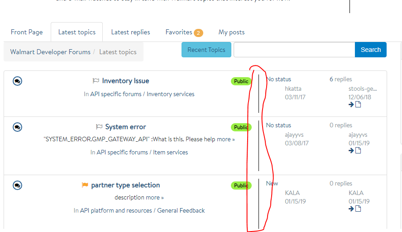This screenshot has width=402, height=232.
Task: Click chat bubble icon for System error
Action: point(18,127)
